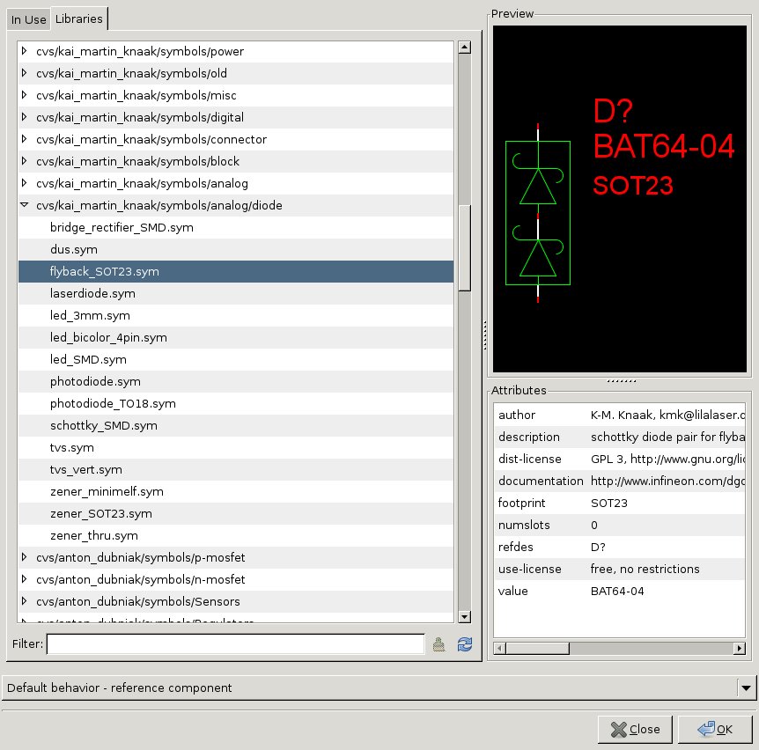Collapse the analog/diode library folder

point(25,206)
